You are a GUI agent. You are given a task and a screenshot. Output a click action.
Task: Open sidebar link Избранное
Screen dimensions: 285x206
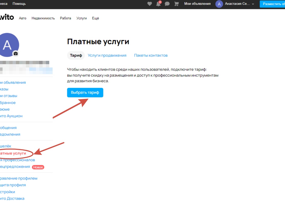coord(8,103)
